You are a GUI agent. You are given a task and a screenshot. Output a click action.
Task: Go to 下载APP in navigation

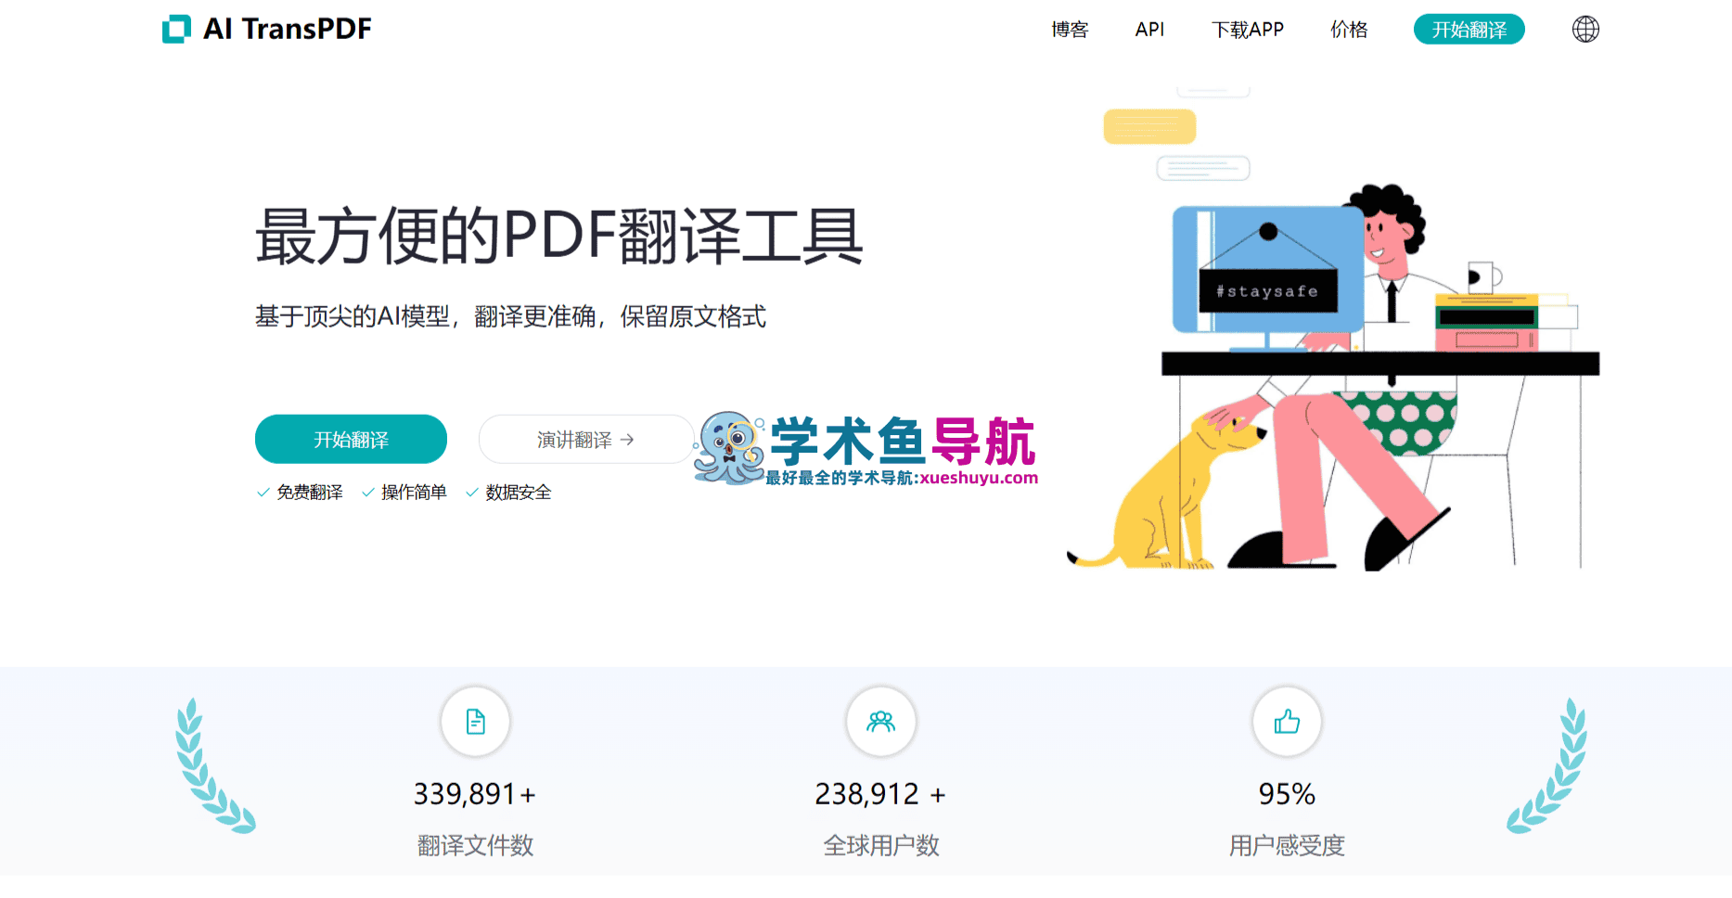[x=1248, y=30]
